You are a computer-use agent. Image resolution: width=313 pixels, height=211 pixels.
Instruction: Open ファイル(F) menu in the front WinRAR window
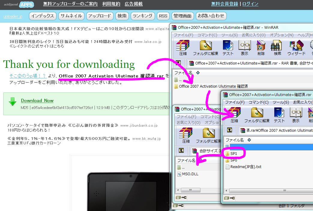(235, 102)
